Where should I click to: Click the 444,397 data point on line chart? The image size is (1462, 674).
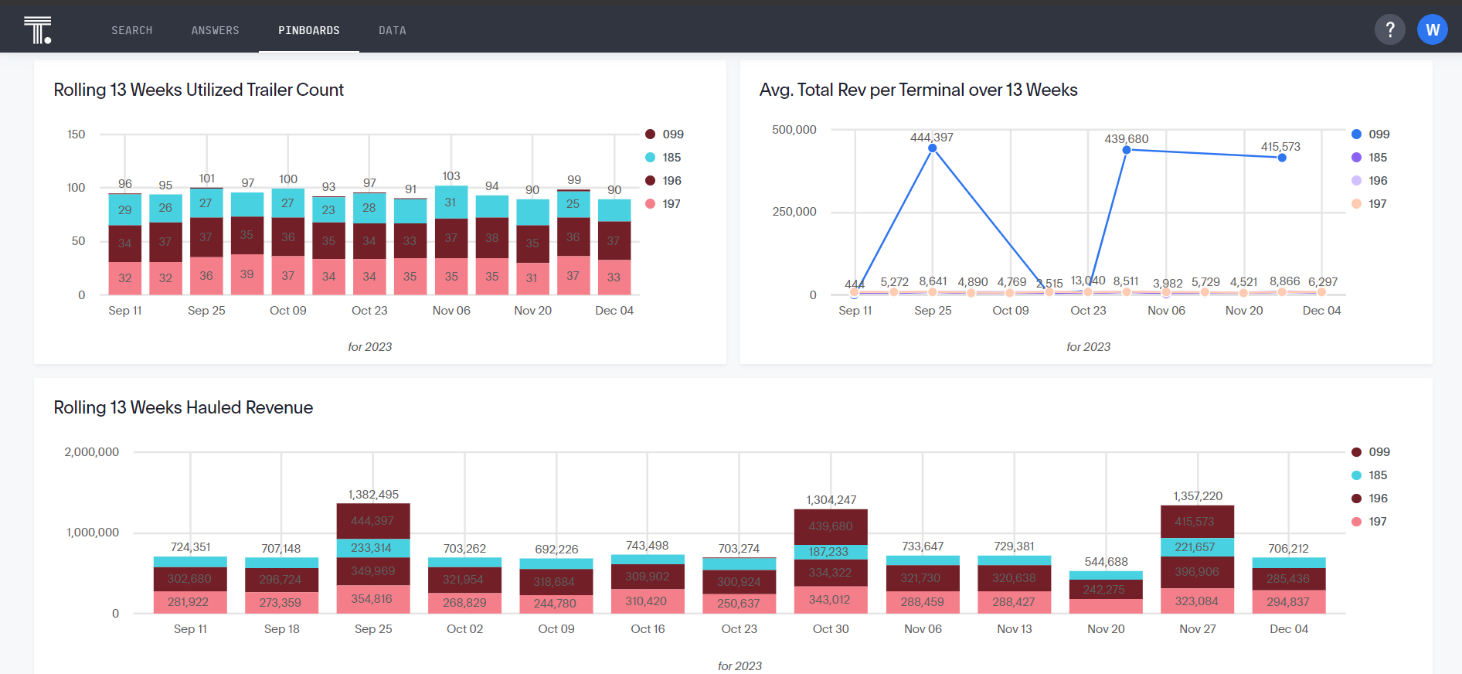click(933, 148)
